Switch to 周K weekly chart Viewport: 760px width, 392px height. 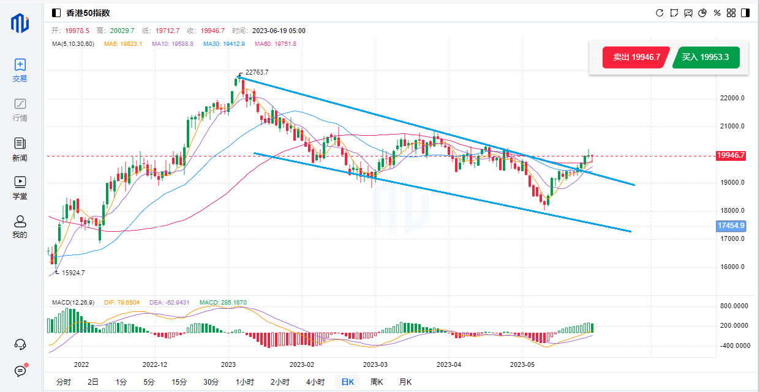[377, 382]
